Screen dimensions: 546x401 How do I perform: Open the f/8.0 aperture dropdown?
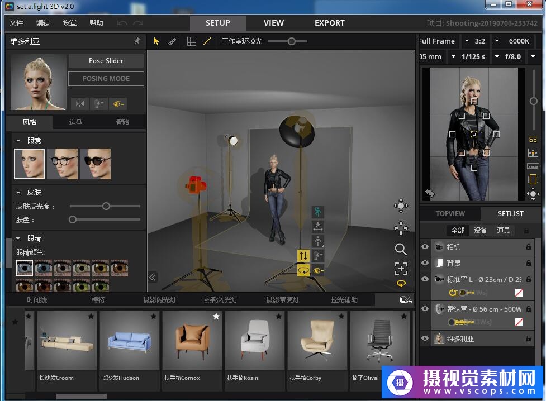click(533, 56)
